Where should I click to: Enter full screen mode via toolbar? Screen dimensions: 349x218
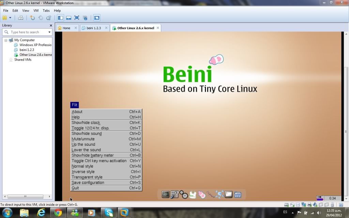pos(77,18)
